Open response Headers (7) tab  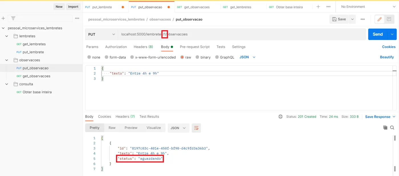coord(125,116)
